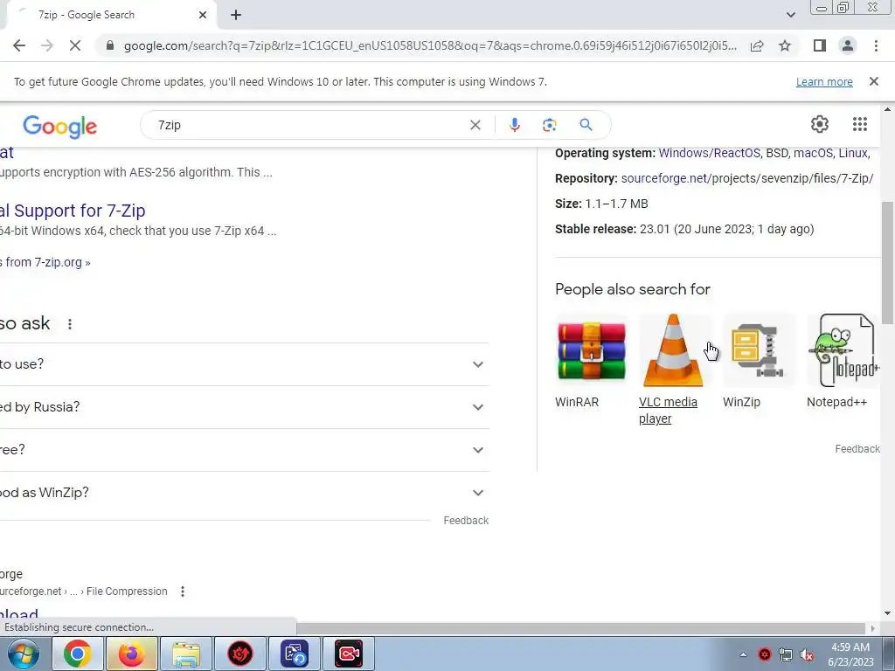
Task: Show hidden system tray icons arrow
Action: (x=743, y=654)
